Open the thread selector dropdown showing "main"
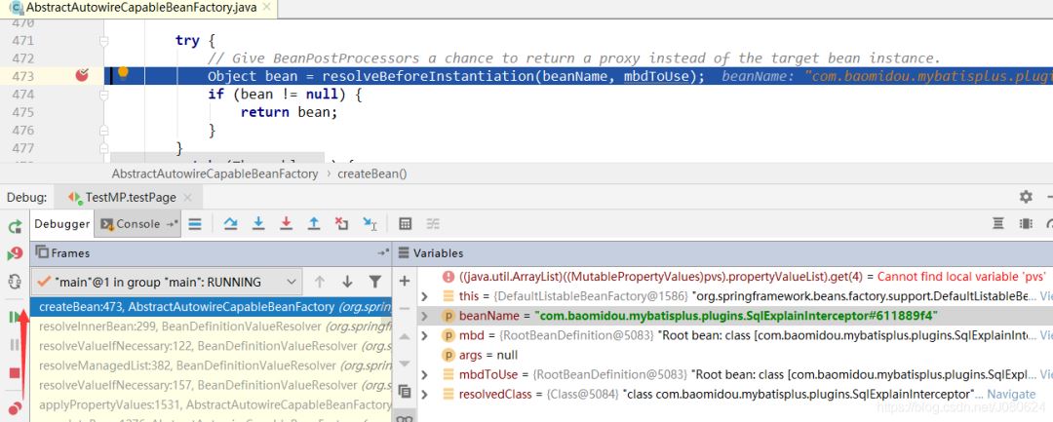Viewport: 1053px width, 422px height. tap(166, 282)
